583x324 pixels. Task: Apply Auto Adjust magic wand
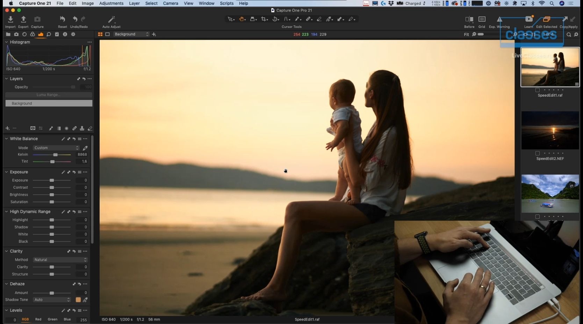click(x=111, y=19)
